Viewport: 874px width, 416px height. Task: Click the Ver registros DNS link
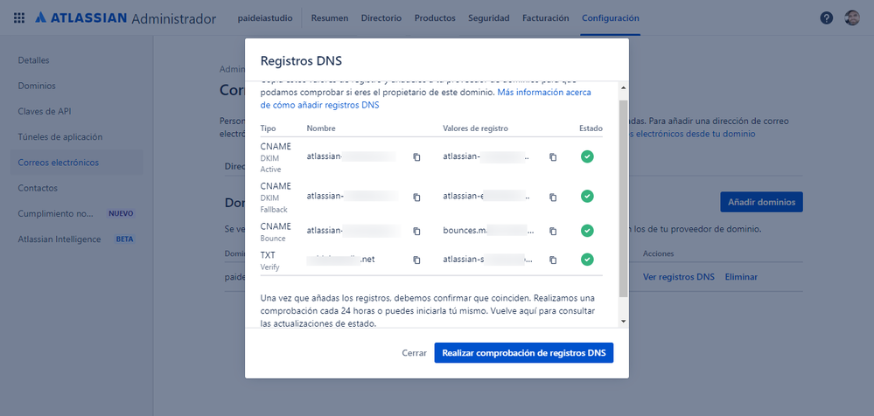[x=678, y=277]
